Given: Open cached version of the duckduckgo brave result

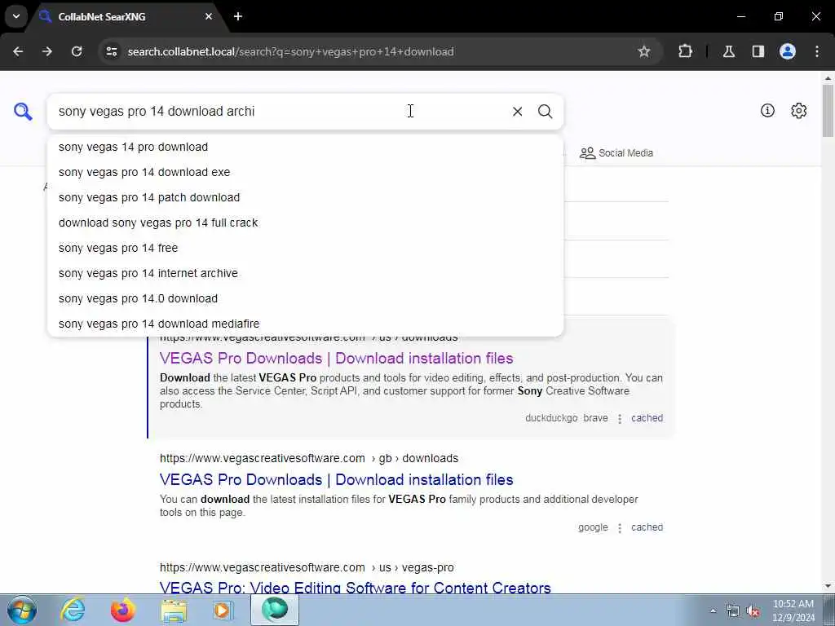Looking at the screenshot, I should pyautogui.click(x=647, y=418).
